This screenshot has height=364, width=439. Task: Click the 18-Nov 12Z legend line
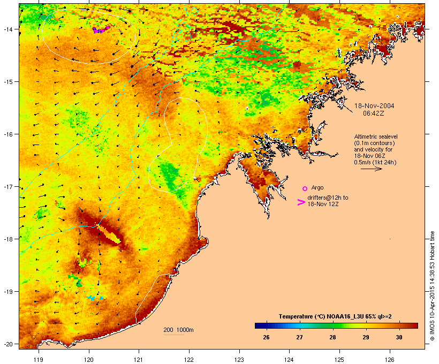tap(323, 204)
